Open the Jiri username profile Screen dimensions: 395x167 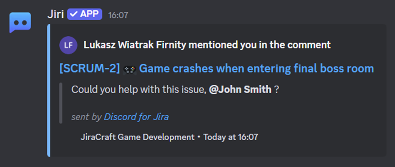pos(55,15)
